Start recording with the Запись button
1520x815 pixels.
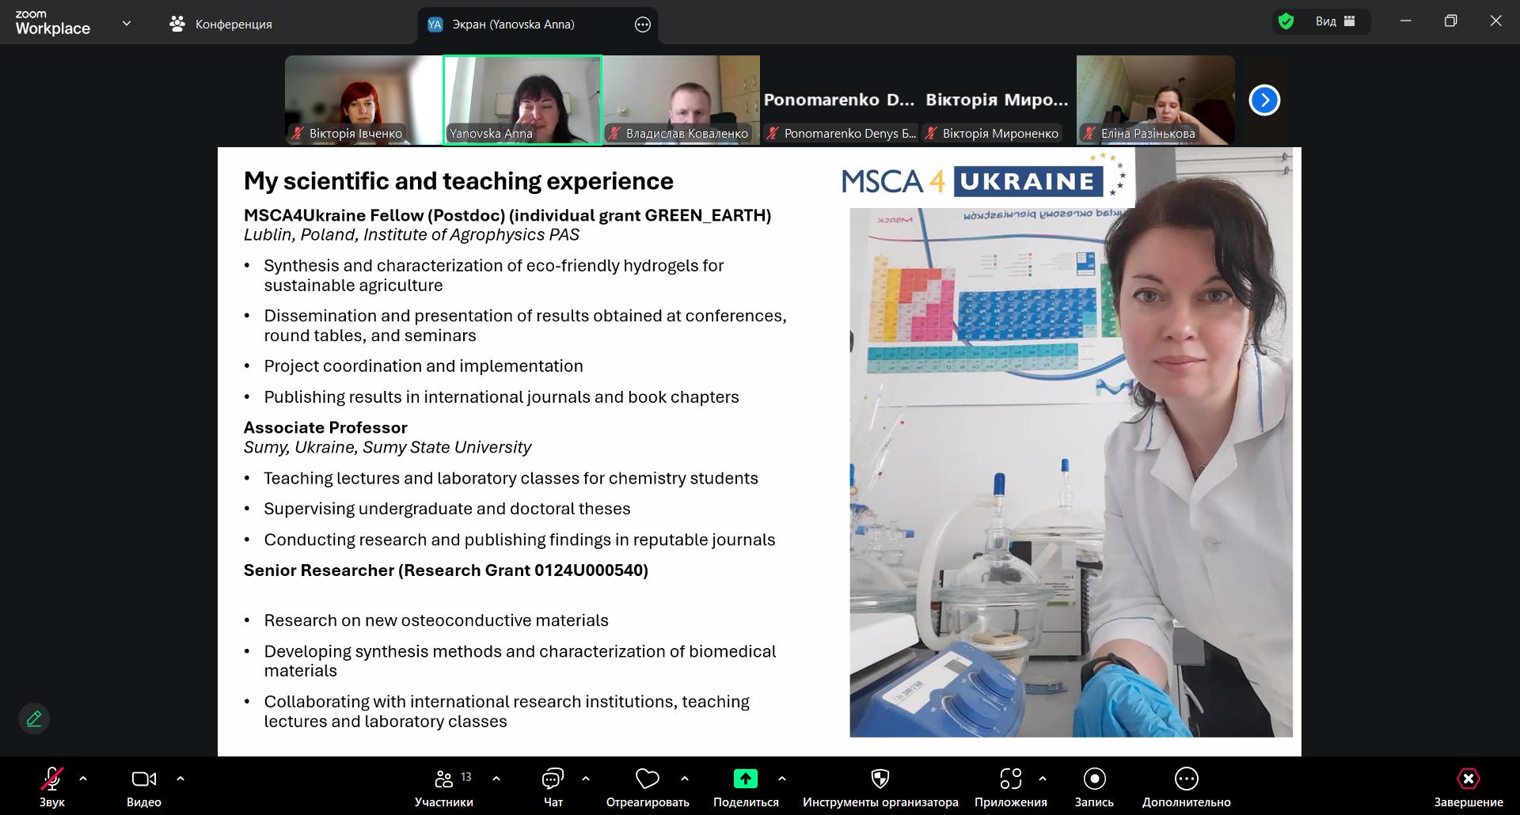point(1094,779)
